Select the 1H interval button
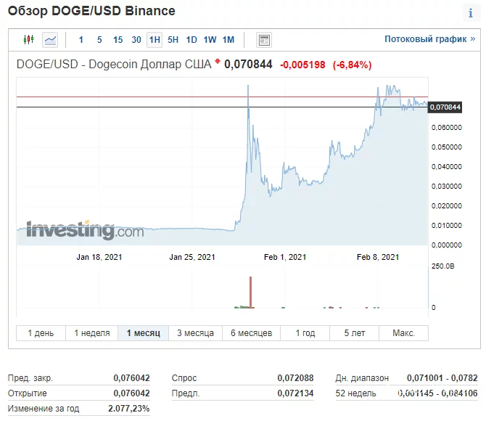 154,40
